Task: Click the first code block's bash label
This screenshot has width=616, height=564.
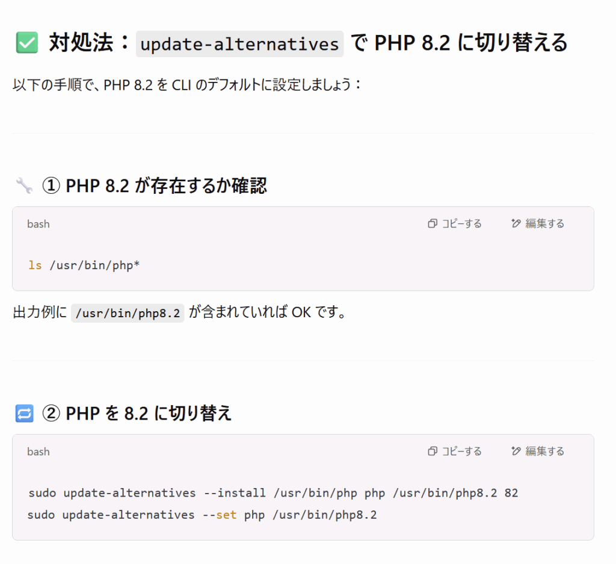Action: [38, 224]
